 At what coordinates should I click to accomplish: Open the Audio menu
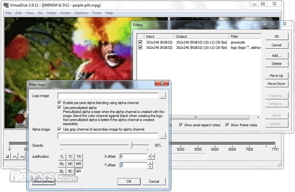point(65,13)
